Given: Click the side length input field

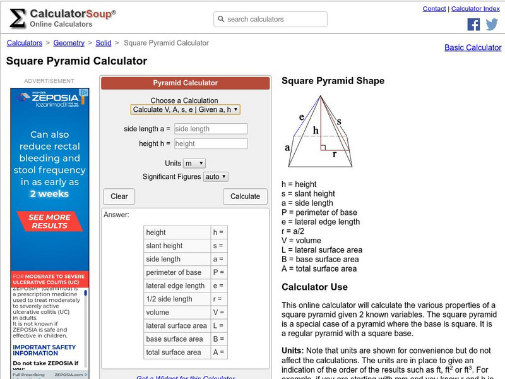Looking at the screenshot, I should tap(211, 129).
